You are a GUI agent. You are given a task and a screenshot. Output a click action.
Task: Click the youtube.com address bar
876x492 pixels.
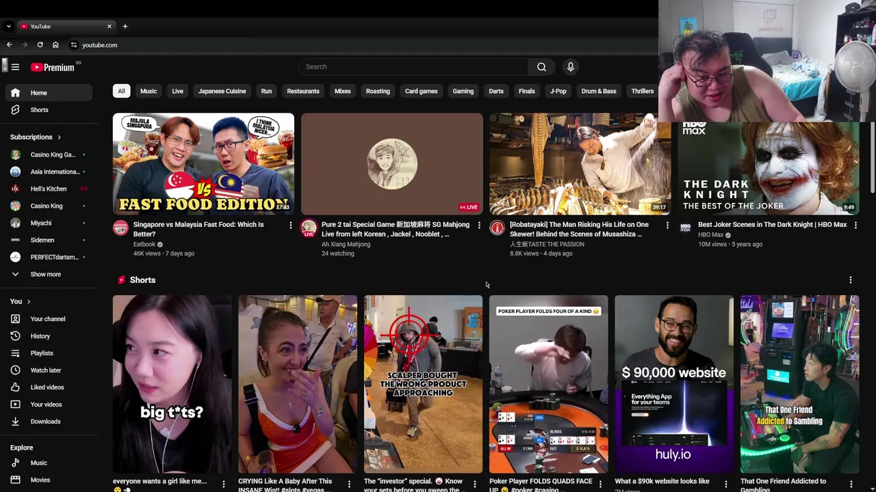pyautogui.click(x=99, y=45)
